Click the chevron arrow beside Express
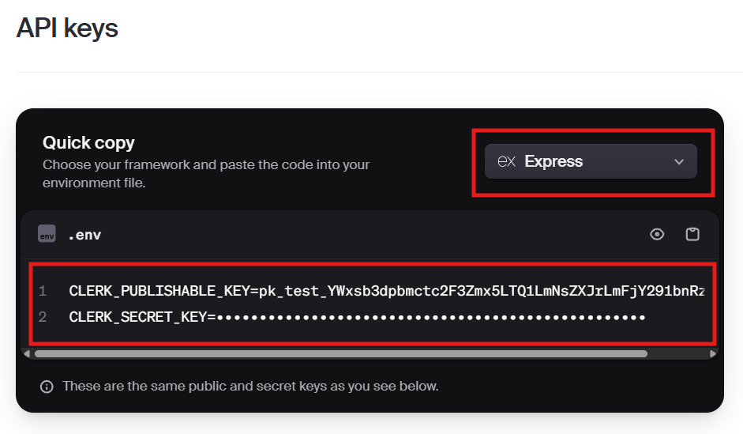 tap(679, 162)
